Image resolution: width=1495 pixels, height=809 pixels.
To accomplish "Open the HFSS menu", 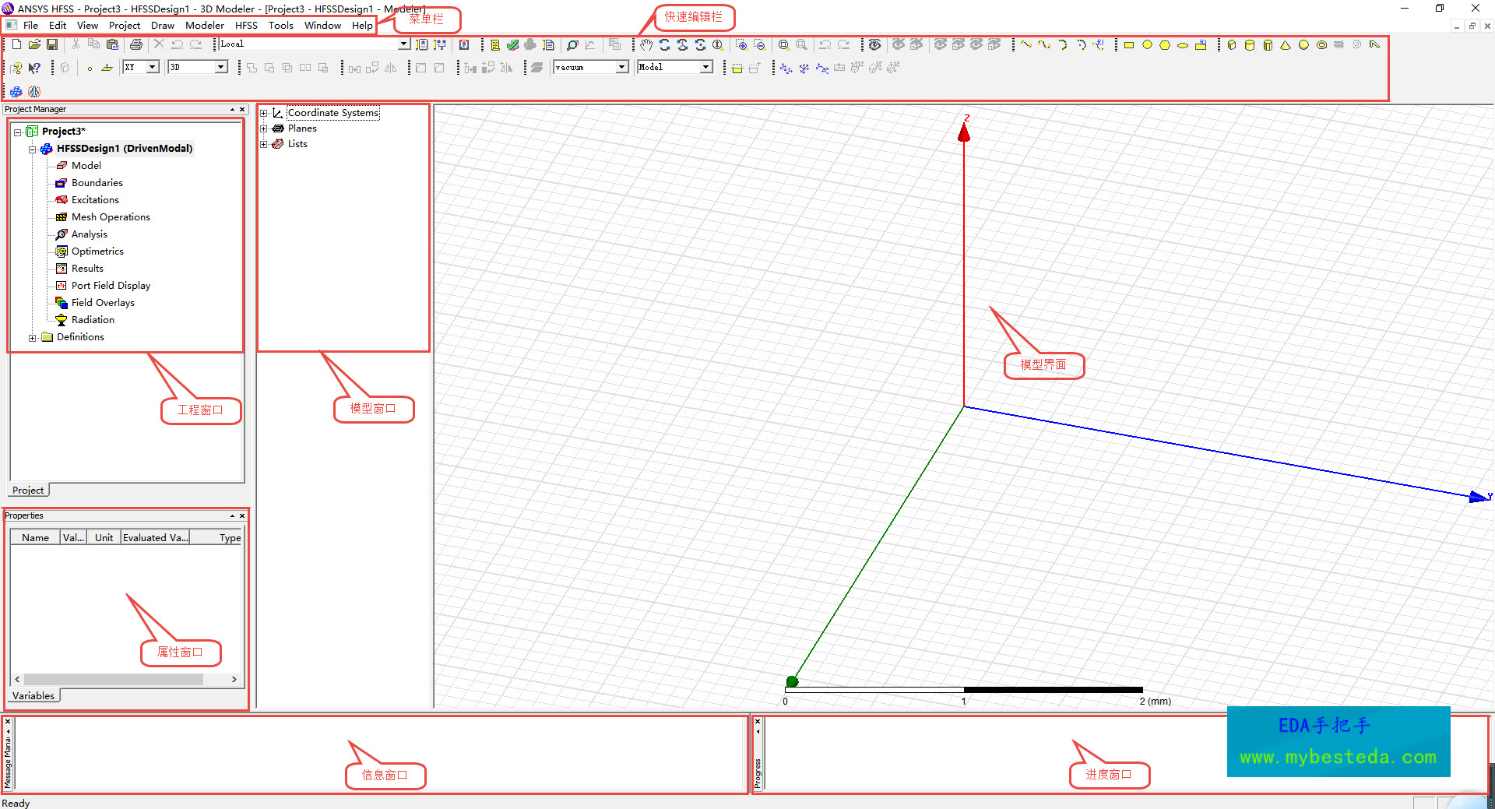I will coord(246,25).
